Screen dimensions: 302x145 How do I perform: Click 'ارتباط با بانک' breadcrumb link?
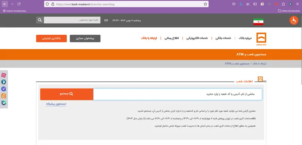(259, 64)
